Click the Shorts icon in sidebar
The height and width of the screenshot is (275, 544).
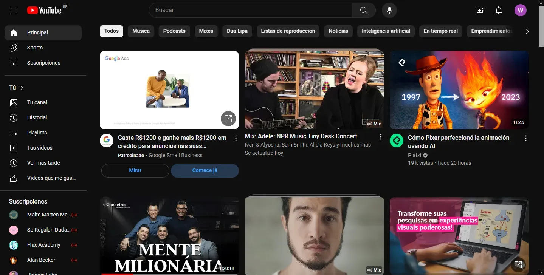point(14,48)
